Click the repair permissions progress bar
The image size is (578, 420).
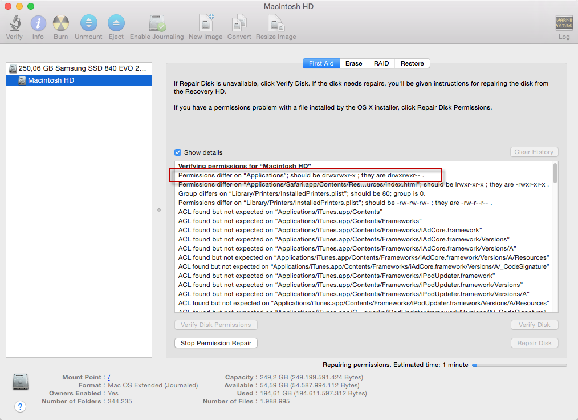coord(519,365)
